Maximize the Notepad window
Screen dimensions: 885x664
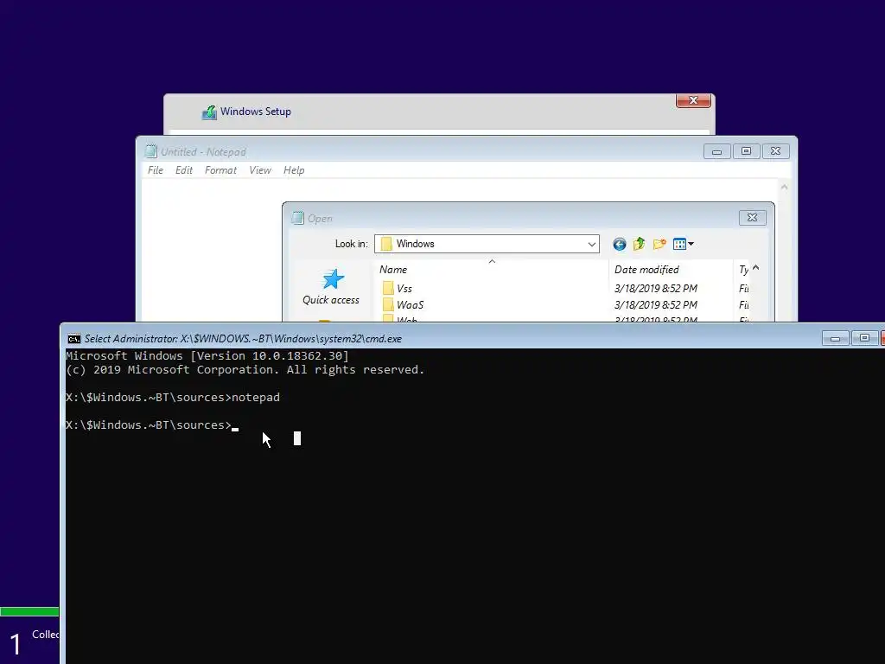[x=746, y=151]
